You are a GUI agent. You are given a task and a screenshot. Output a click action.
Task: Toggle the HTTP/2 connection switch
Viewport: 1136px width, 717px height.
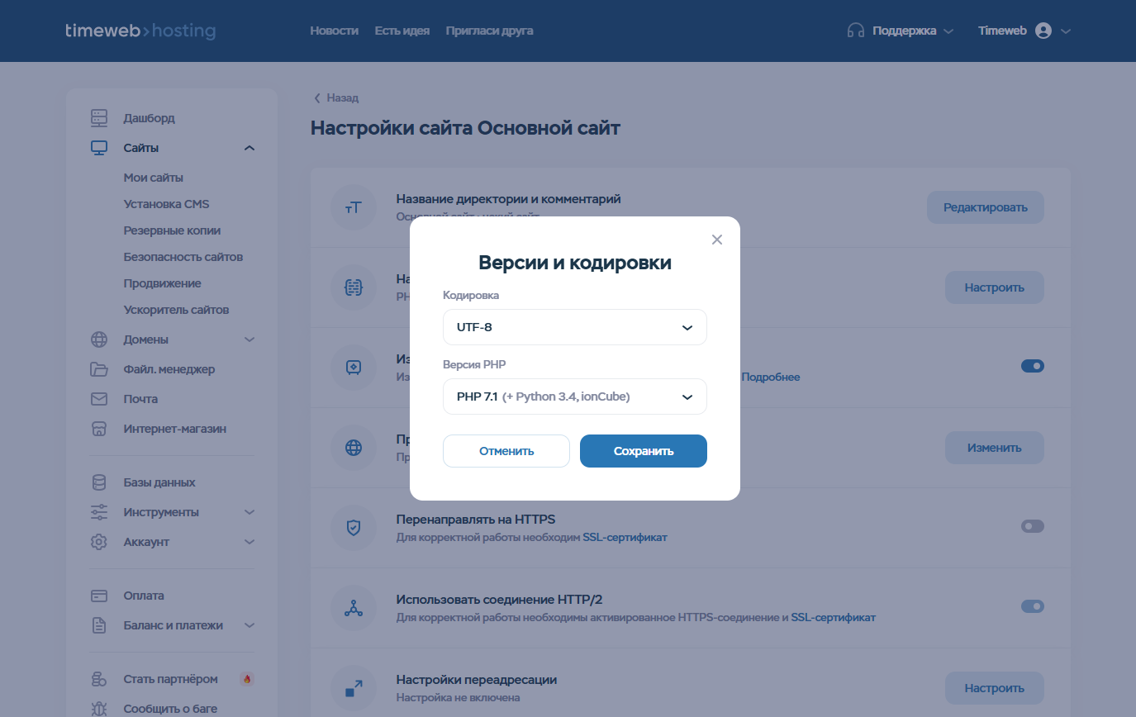pyautogui.click(x=1032, y=606)
